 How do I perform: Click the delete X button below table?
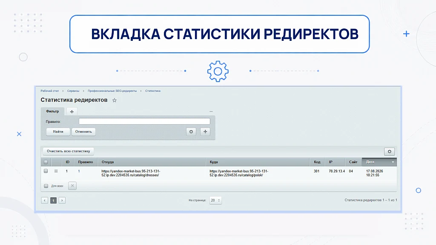click(72, 185)
